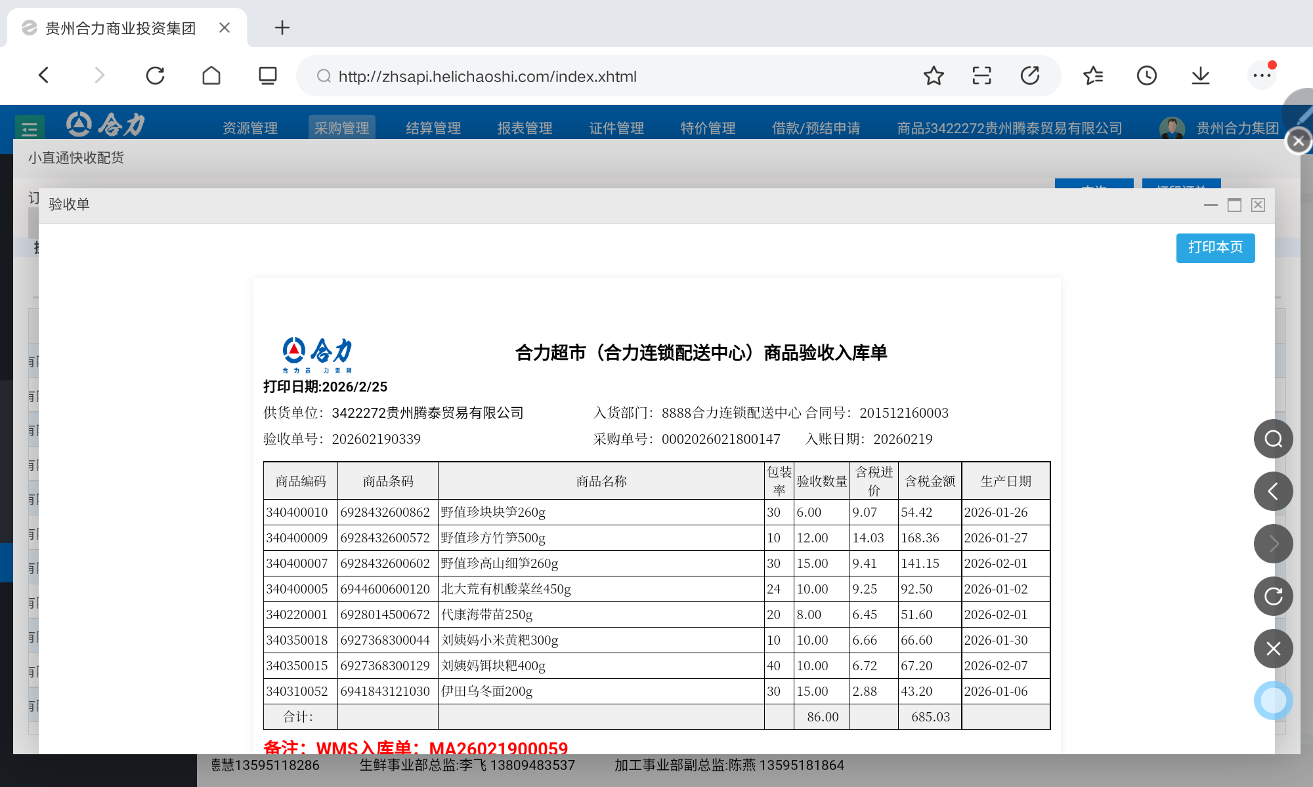Click floating search circle button

click(x=1273, y=439)
